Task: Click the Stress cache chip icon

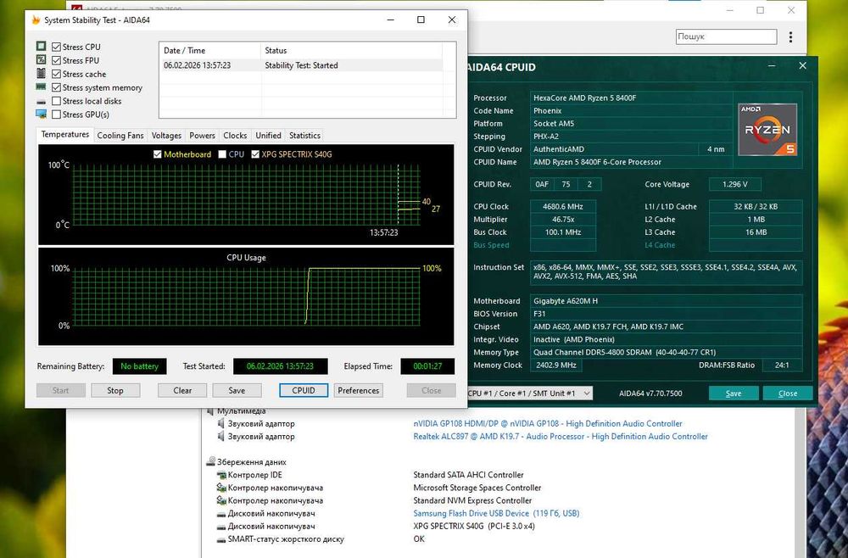Action: (x=41, y=74)
